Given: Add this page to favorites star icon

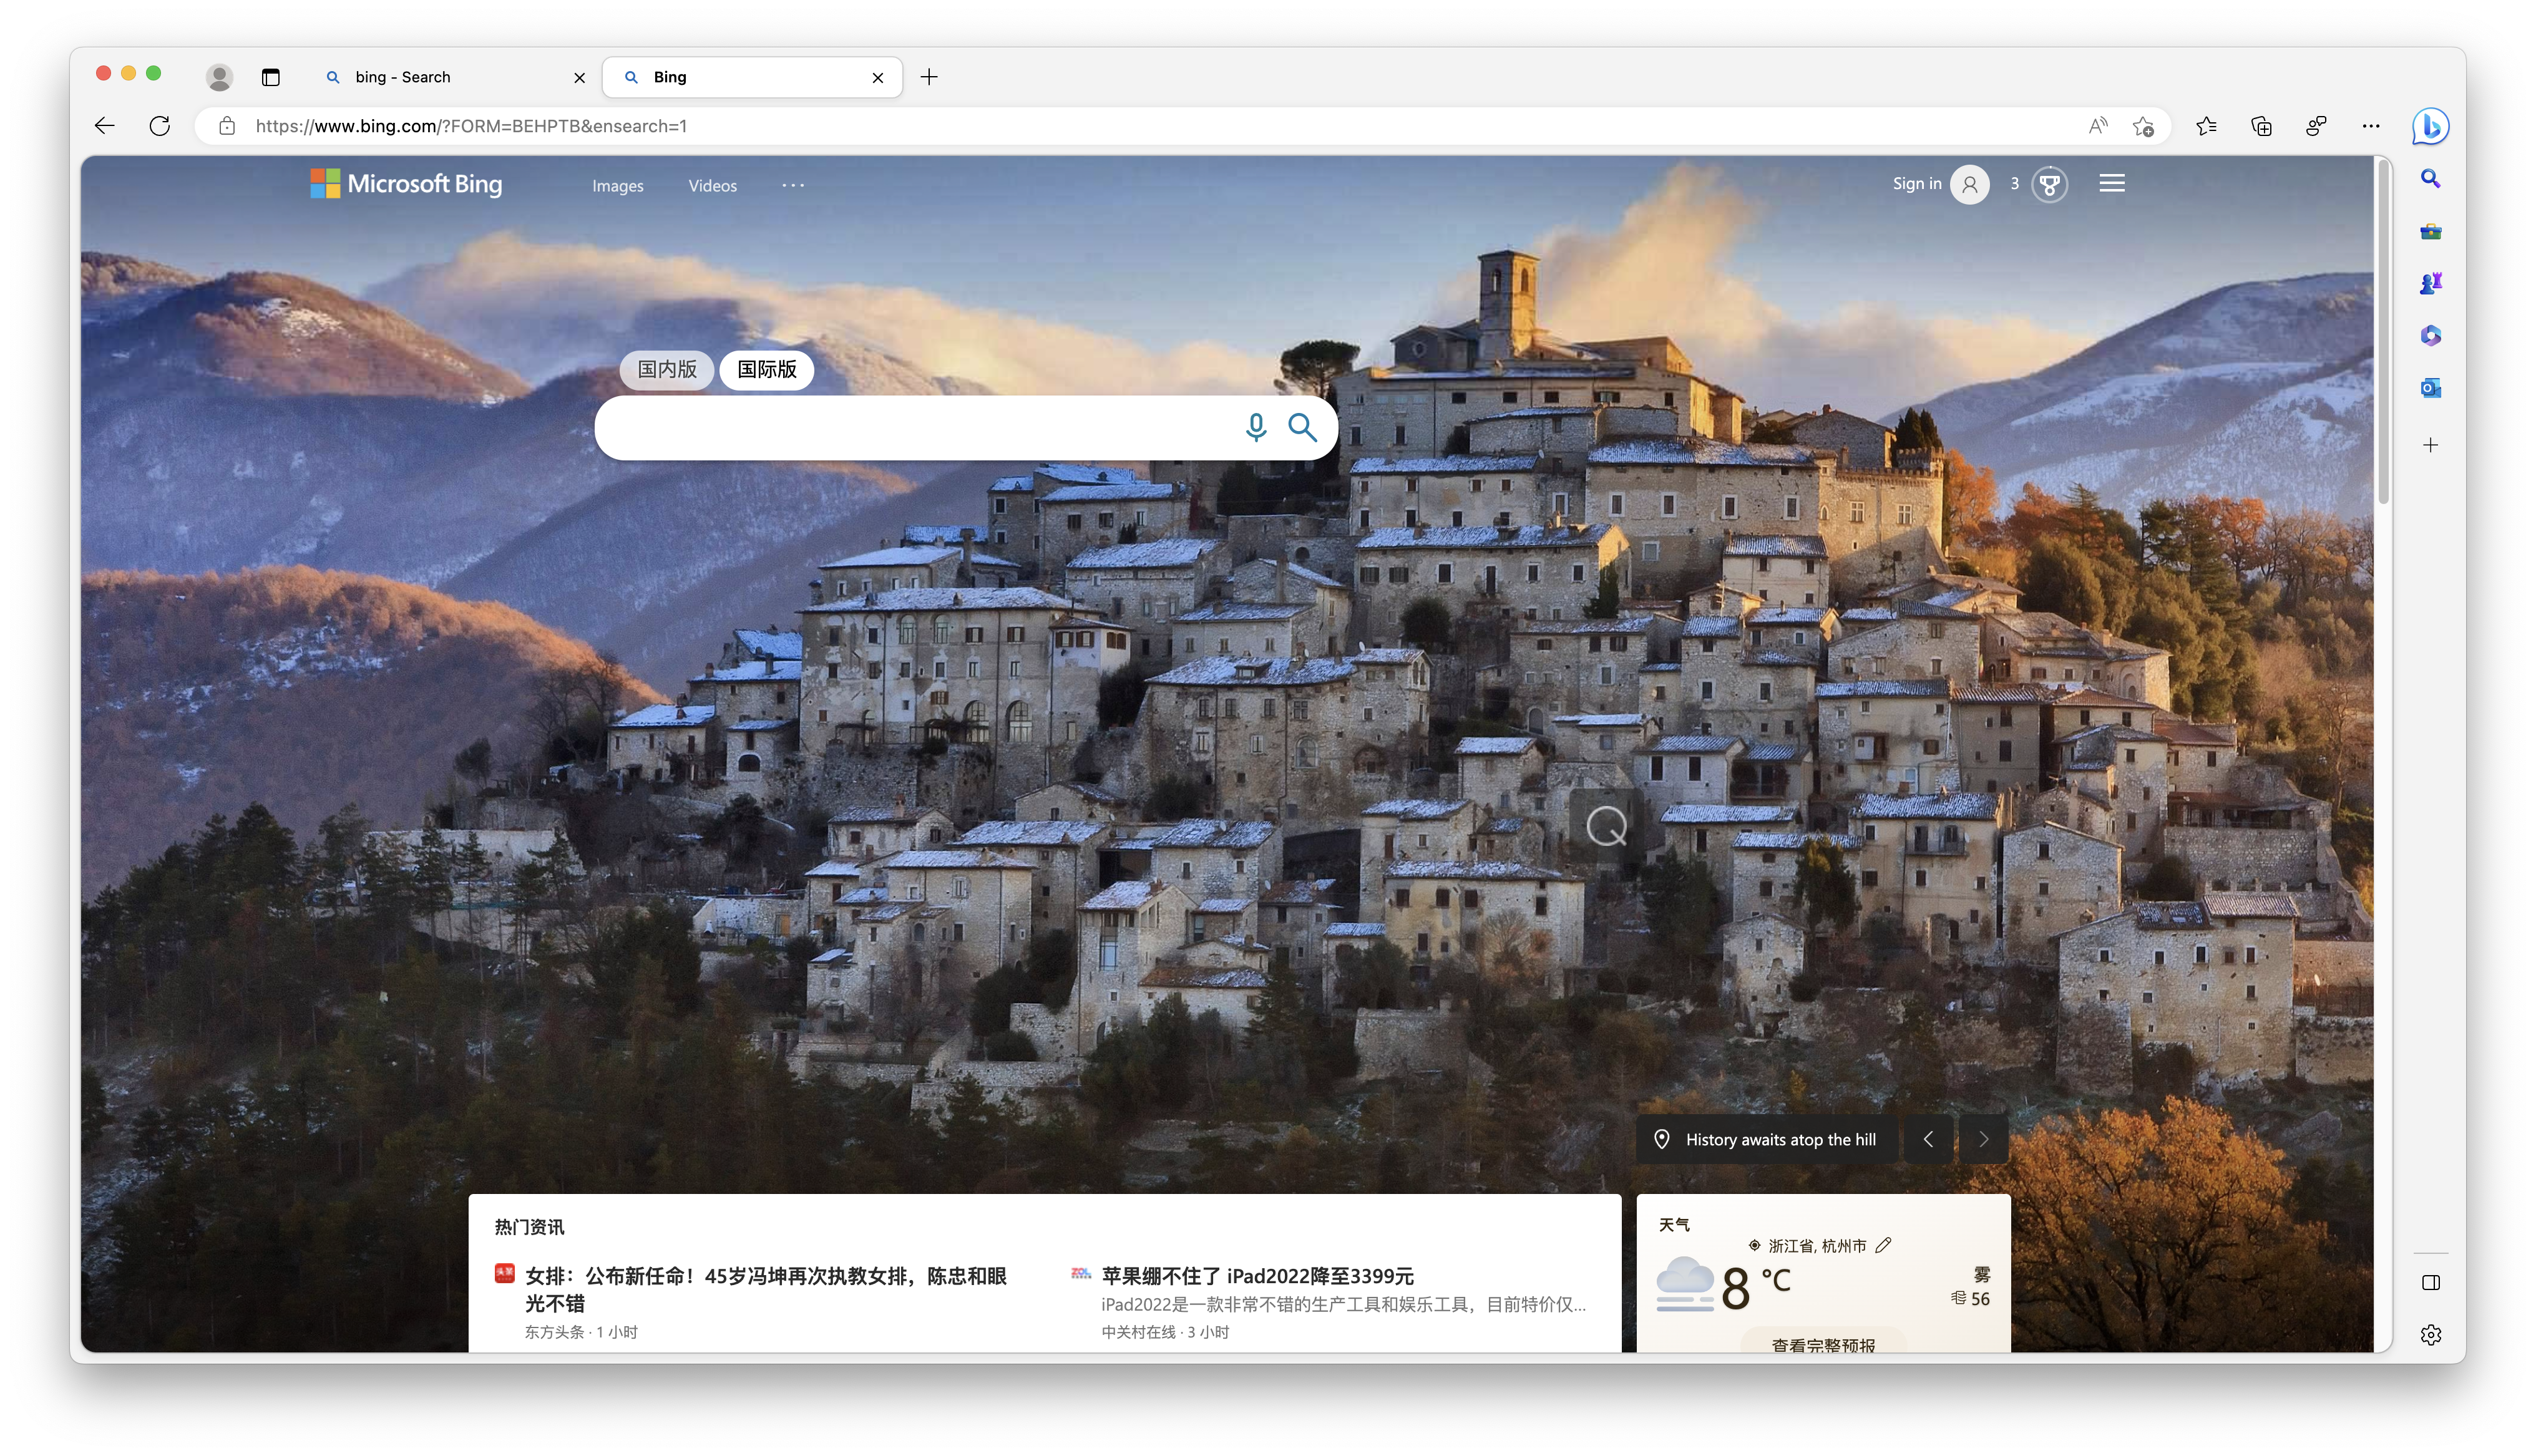Looking at the screenshot, I should (x=2143, y=126).
